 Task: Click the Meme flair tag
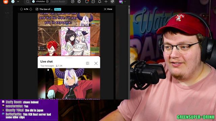click(58, 9)
